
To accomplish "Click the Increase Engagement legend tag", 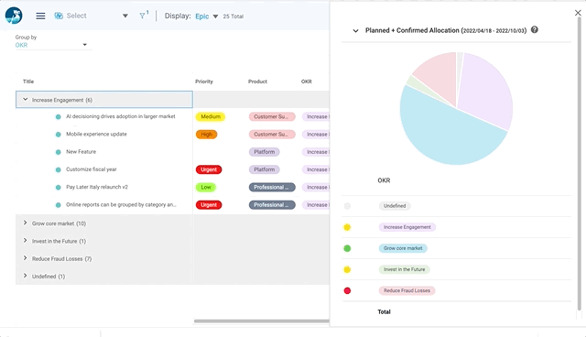I will [407, 227].
